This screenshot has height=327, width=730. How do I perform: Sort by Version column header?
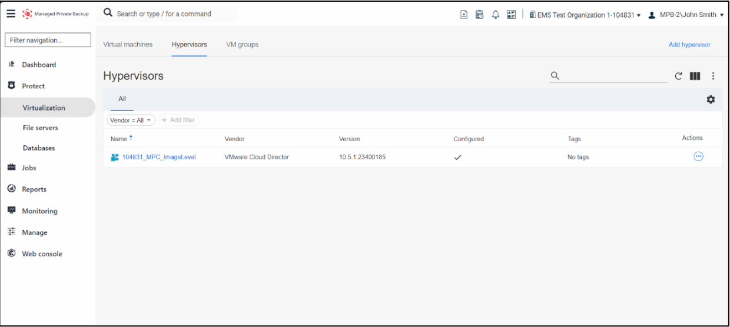[x=349, y=139]
